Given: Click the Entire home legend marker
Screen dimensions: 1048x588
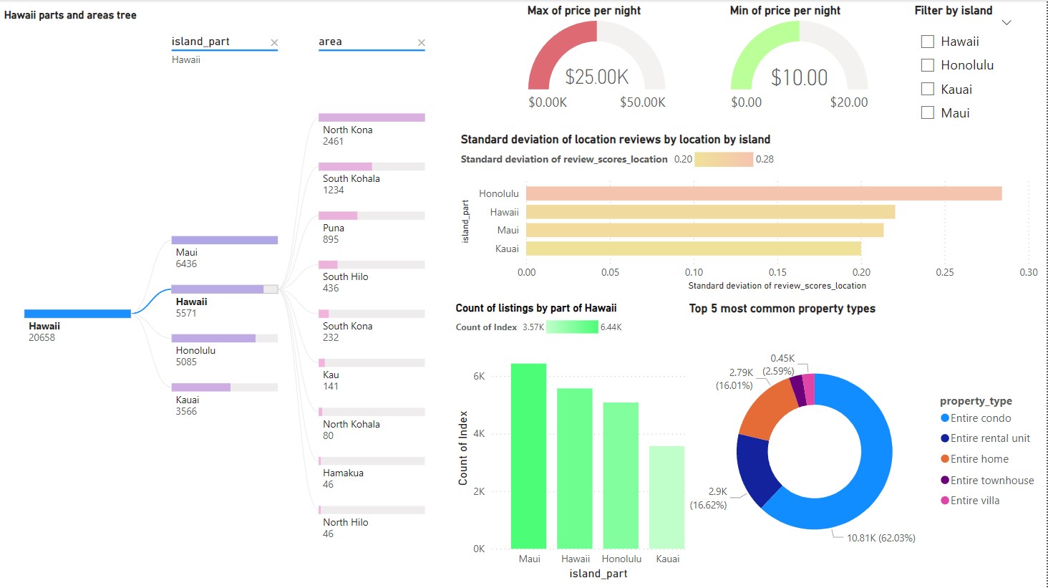Looking at the screenshot, I should pos(944,459).
